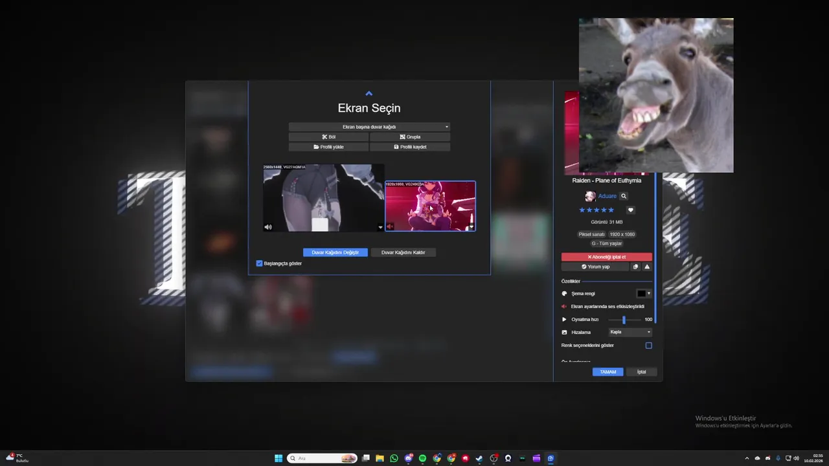This screenshot has width=829, height=466.
Task: Click the TAMAM button
Action: (608, 372)
